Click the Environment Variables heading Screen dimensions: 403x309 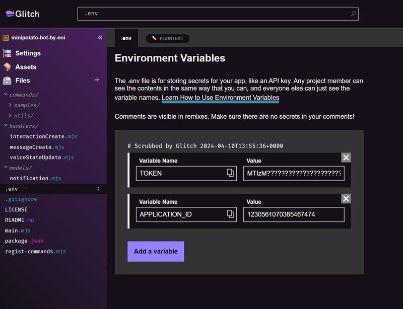[170, 58]
